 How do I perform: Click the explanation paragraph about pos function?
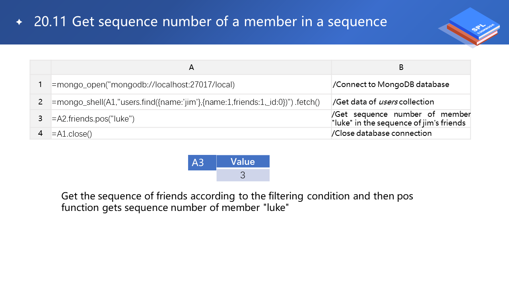point(237,202)
